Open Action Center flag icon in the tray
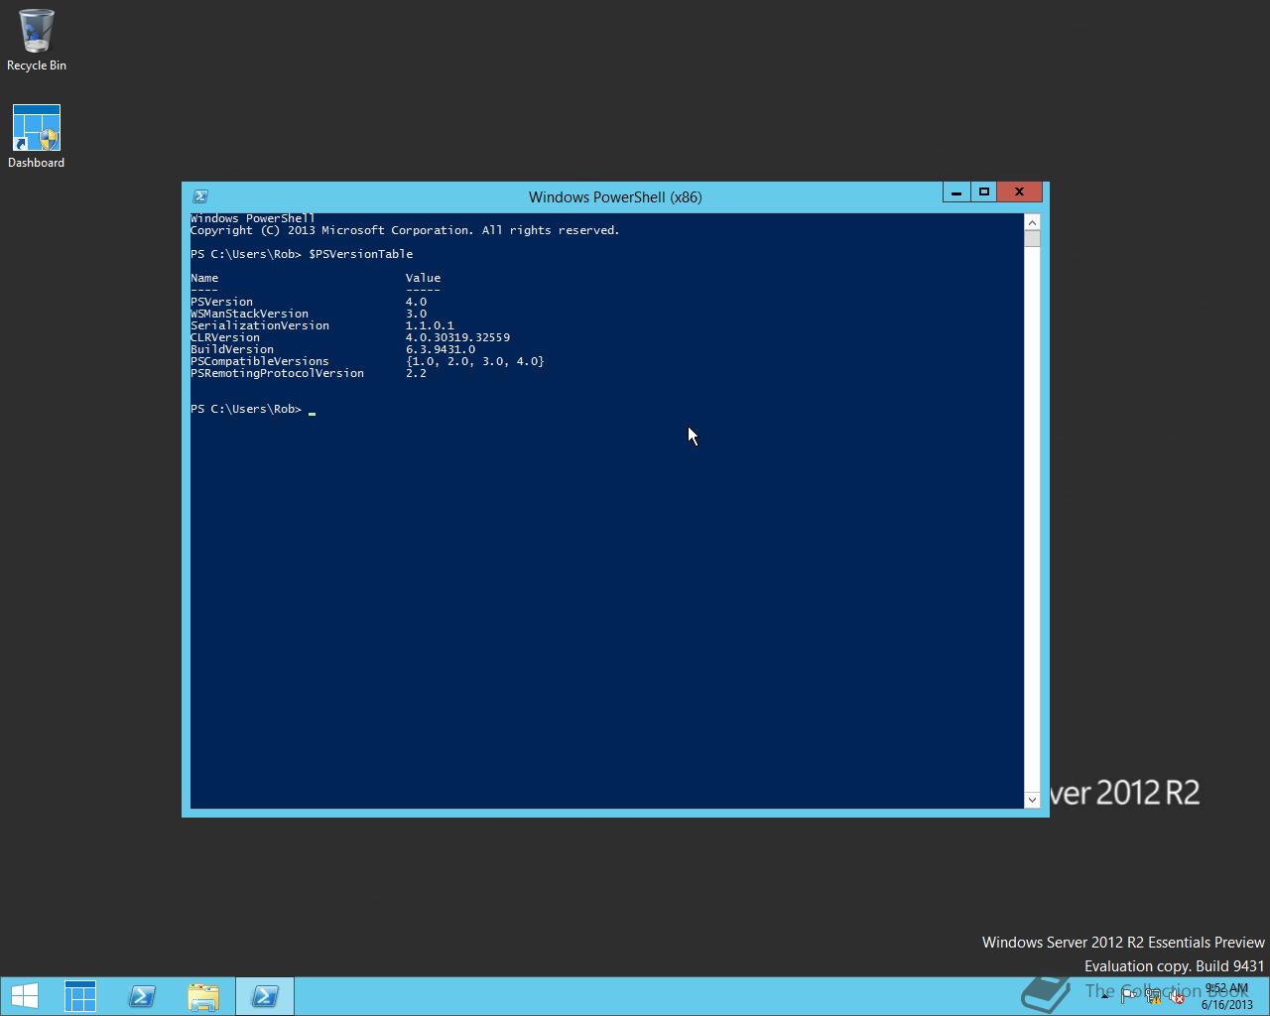Image resolution: width=1270 pixels, height=1016 pixels. [1129, 996]
